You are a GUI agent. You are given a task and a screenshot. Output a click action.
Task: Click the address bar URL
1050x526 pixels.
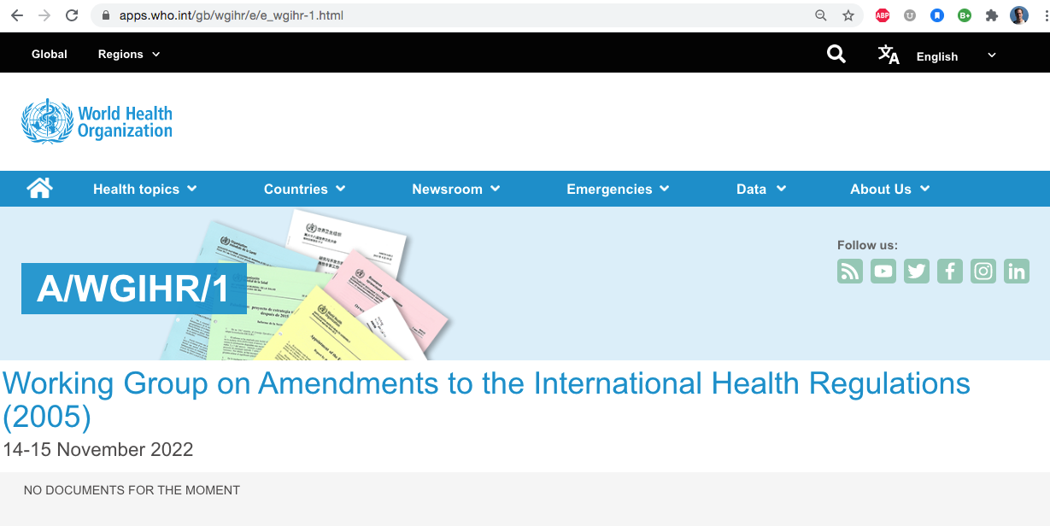point(231,15)
